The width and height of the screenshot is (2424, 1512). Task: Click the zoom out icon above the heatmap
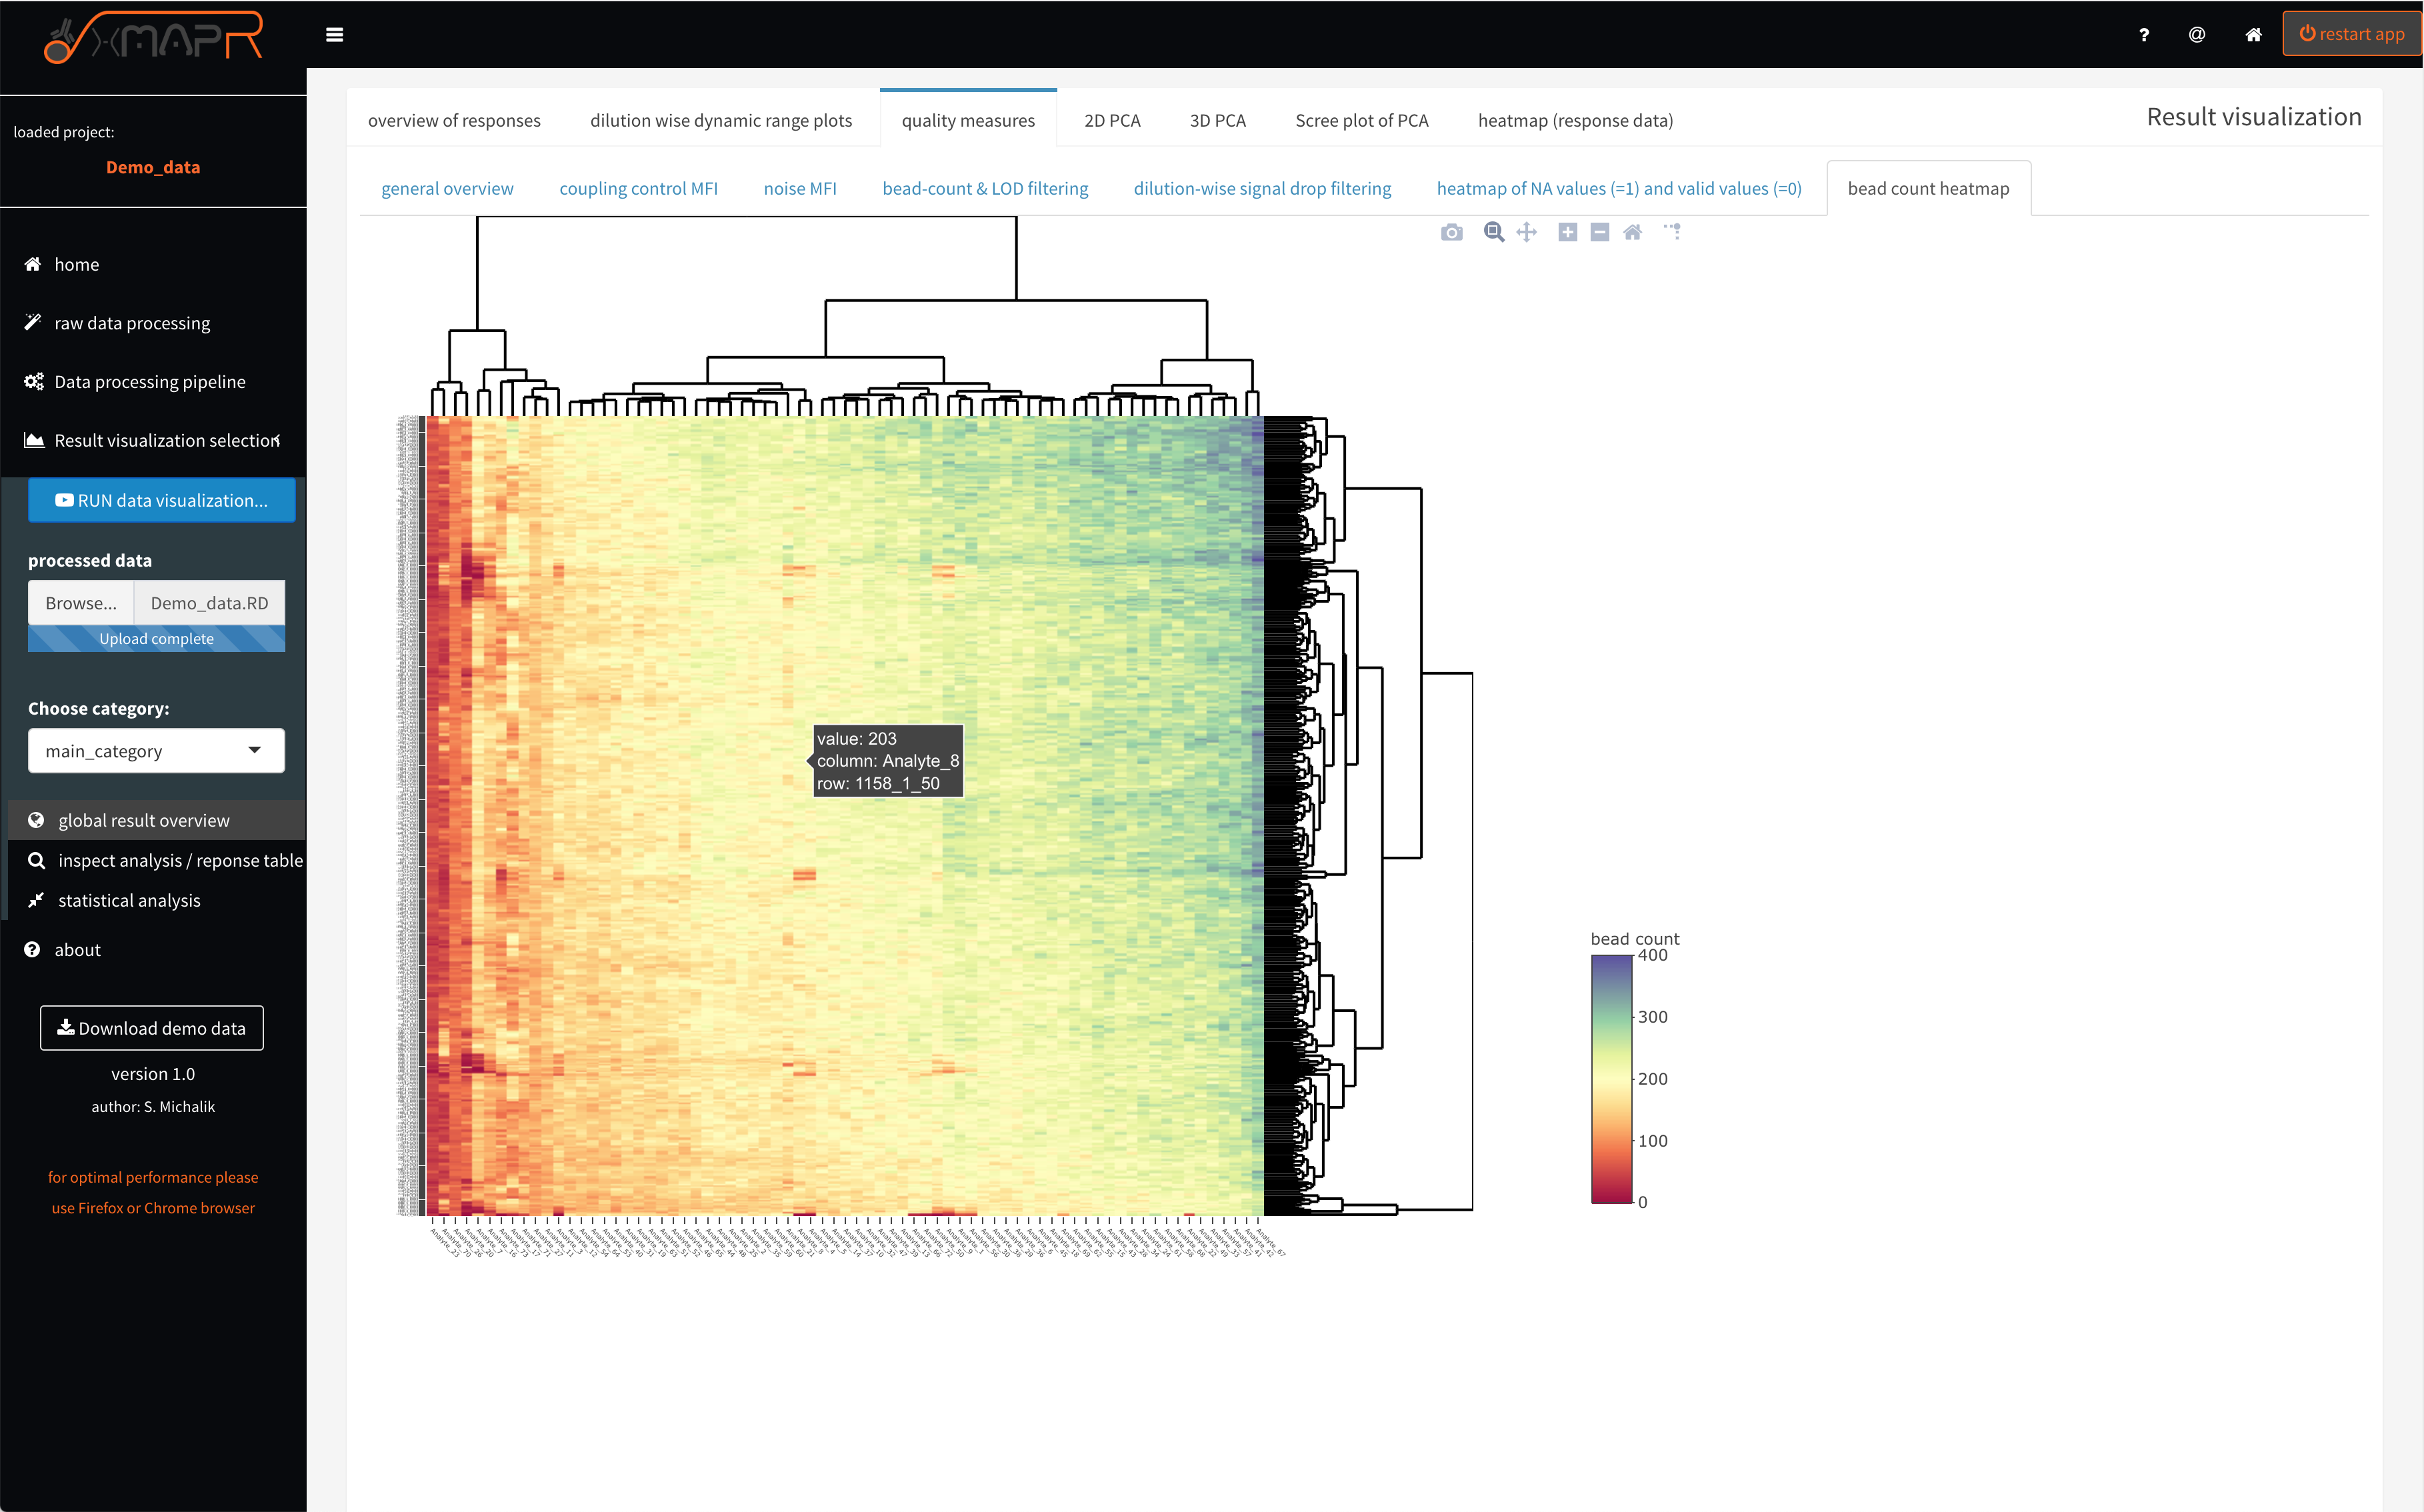click(x=1599, y=232)
